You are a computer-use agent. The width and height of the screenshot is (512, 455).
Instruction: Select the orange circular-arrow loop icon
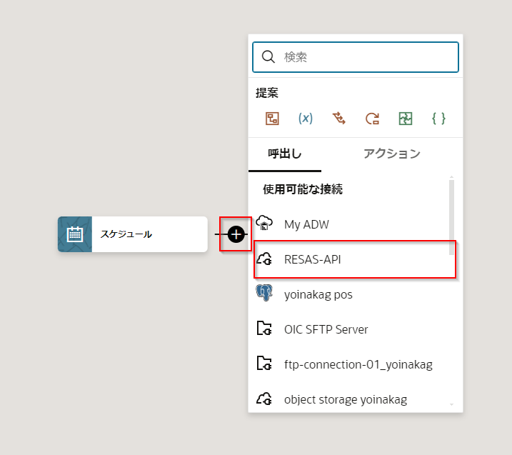click(x=372, y=119)
